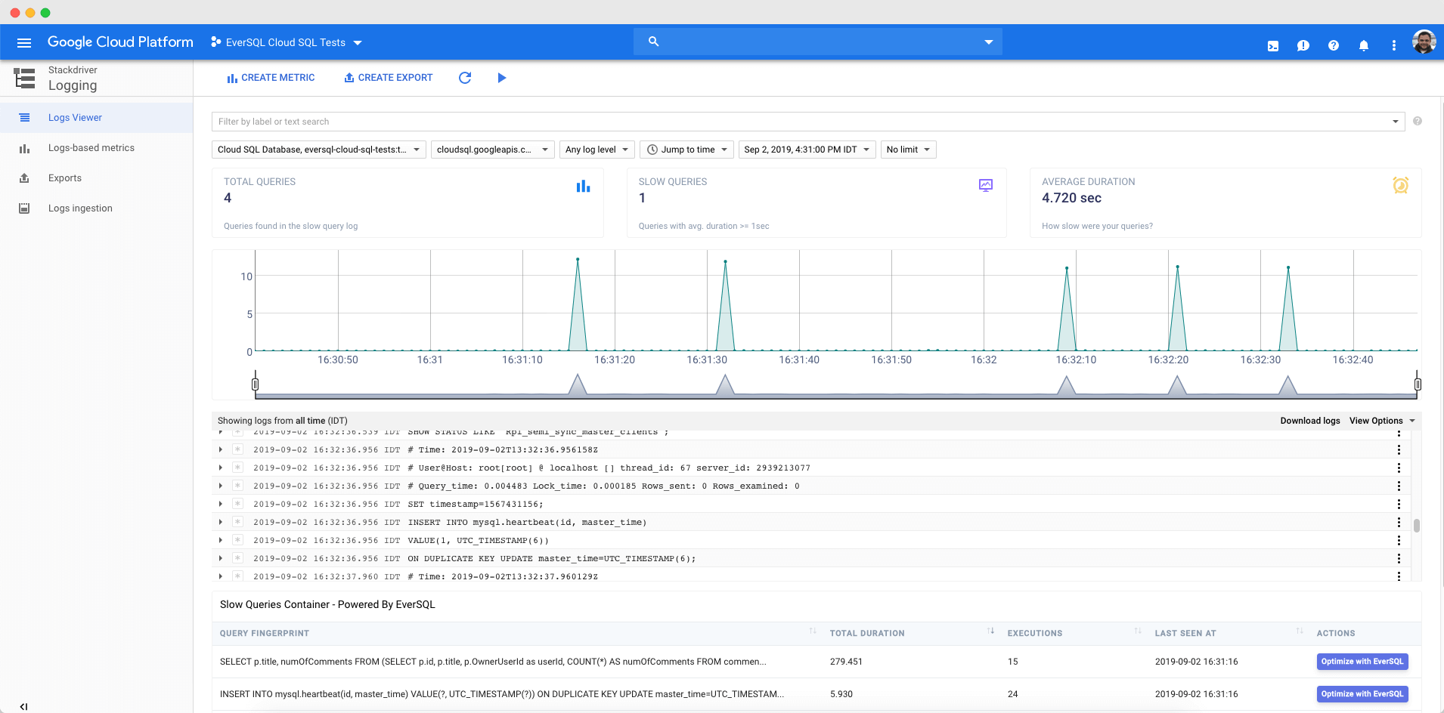Open more menu for 'INSERT INTO mysql.heartbeat' log row

(1399, 522)
